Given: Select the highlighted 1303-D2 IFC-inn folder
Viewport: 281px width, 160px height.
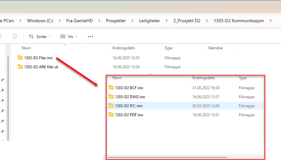Looking at the screenshot, I should (186, 106).
